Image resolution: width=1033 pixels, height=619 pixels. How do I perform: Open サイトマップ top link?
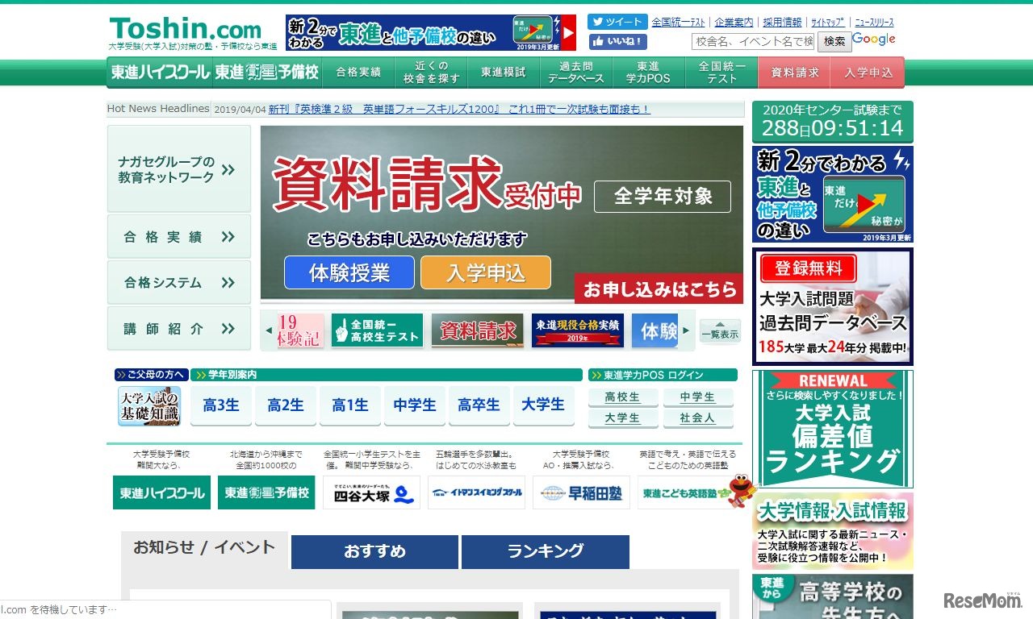[x=828, y=23]
